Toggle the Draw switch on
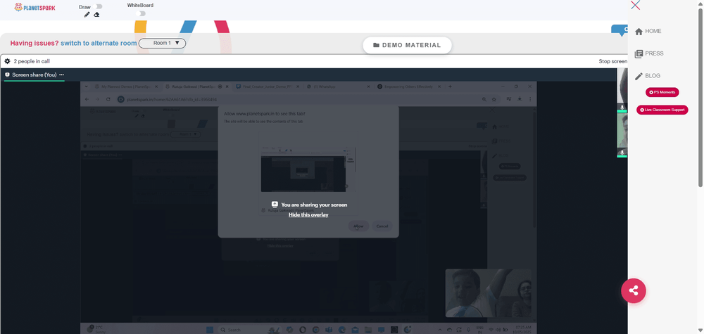Screen dimensions: 704x334 [x=99, y=7]
